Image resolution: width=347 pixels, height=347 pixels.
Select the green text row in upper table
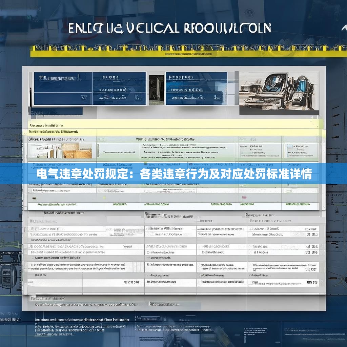coord(173,205)
